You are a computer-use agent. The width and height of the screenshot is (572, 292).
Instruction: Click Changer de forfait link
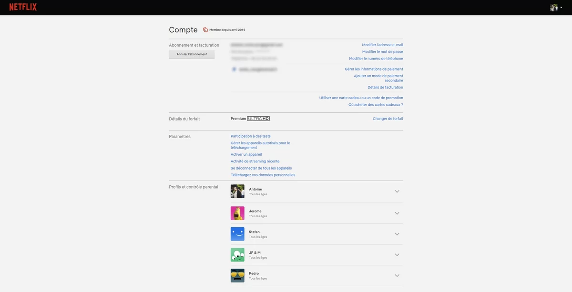click(x=388, y=119)
